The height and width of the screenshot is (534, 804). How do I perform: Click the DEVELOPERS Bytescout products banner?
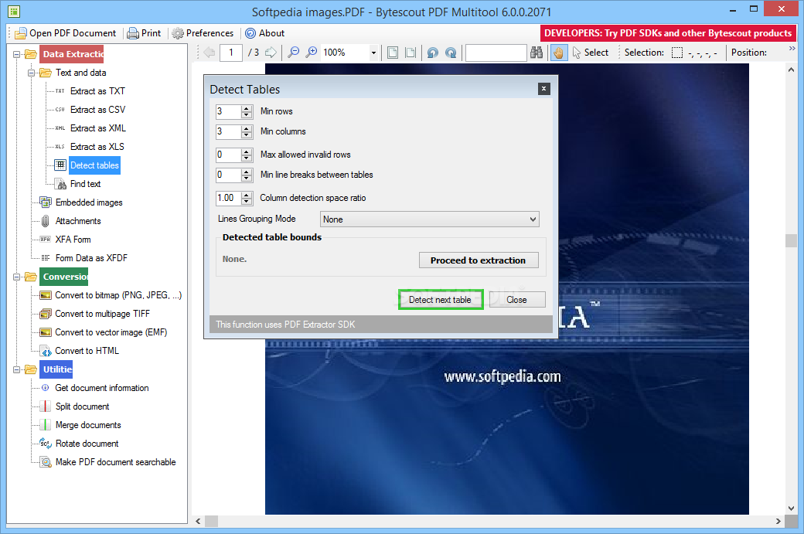pyautogui.click(x=668, y=32)
